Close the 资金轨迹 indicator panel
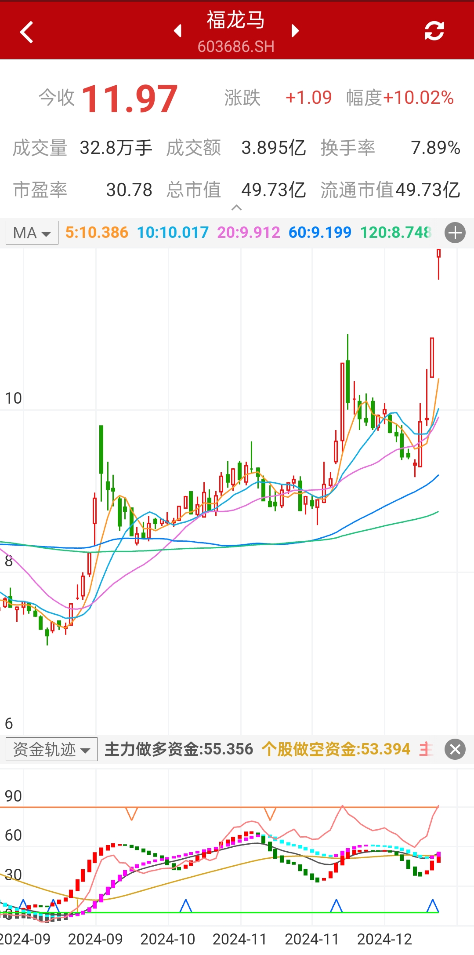The height and width of the screenshot is (955, 474). tap(455, 749)
